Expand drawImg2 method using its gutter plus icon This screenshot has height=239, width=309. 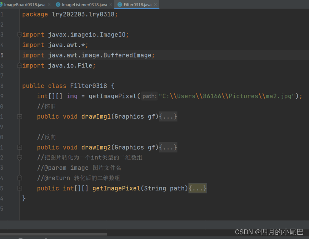(x=20, y=148)
